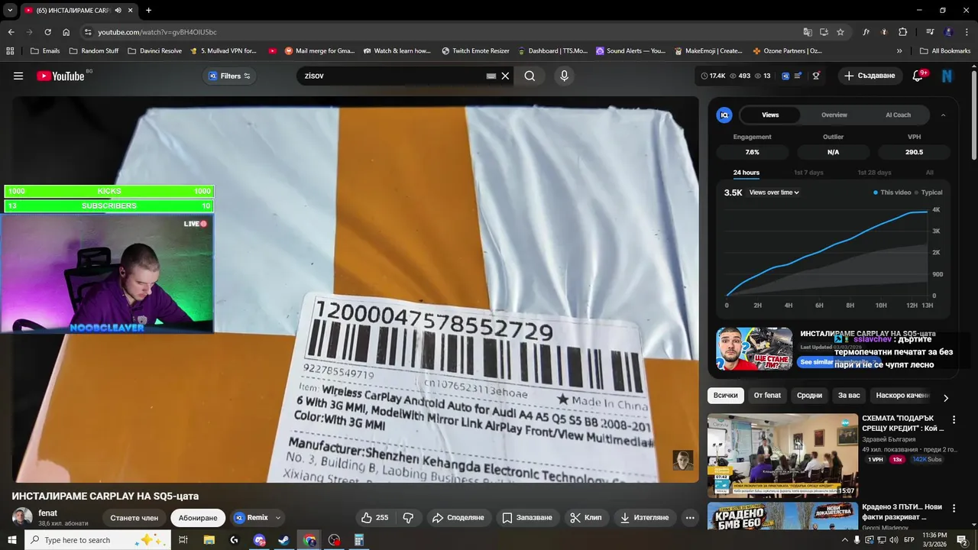
Task: Open Chrome extensions puzzle icon
Action: [903, 32]
